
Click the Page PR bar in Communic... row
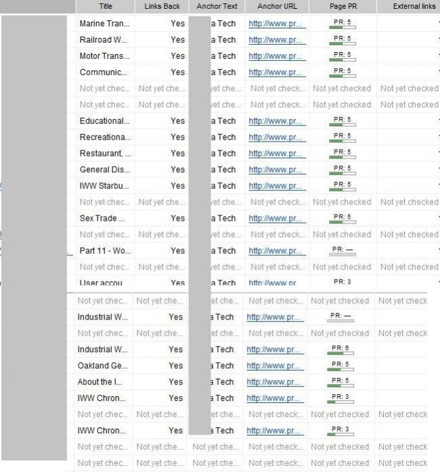point(342,72)
